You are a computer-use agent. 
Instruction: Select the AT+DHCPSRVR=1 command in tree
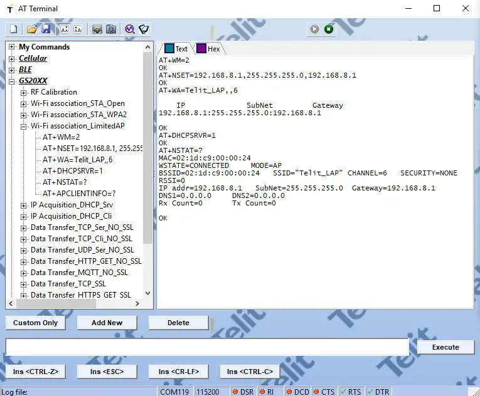73,171
